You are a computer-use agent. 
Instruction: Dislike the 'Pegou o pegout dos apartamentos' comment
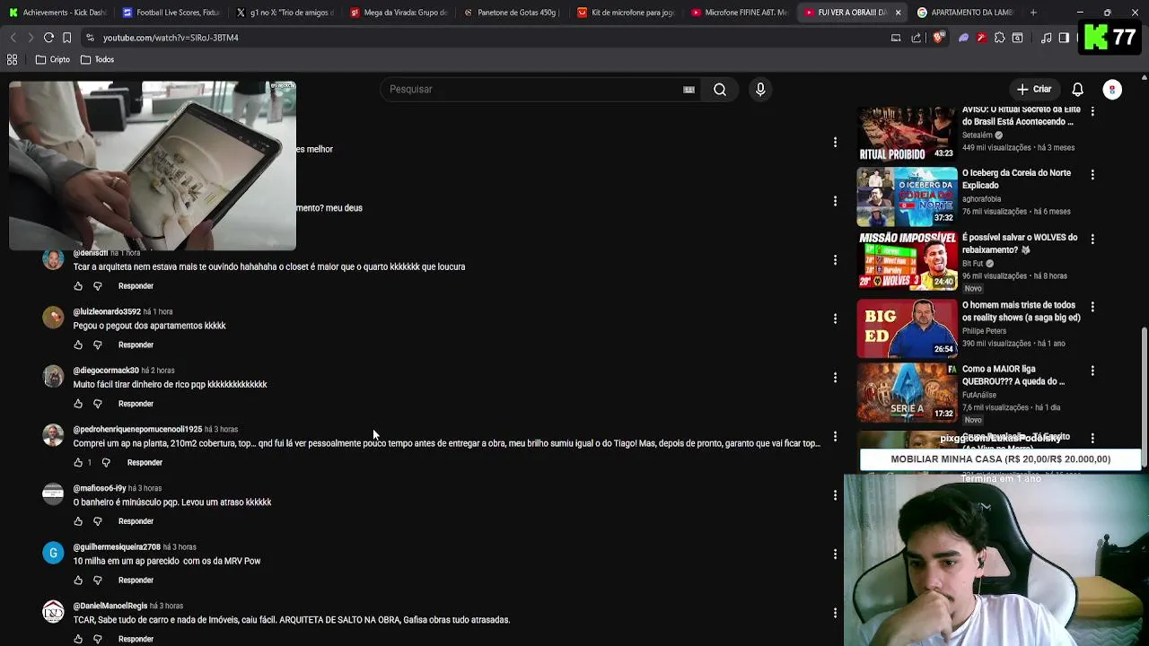tap(98, 345)
